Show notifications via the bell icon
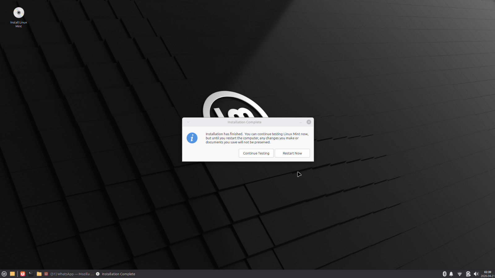Viewport: 495px width, 278px height. point(451,274)
